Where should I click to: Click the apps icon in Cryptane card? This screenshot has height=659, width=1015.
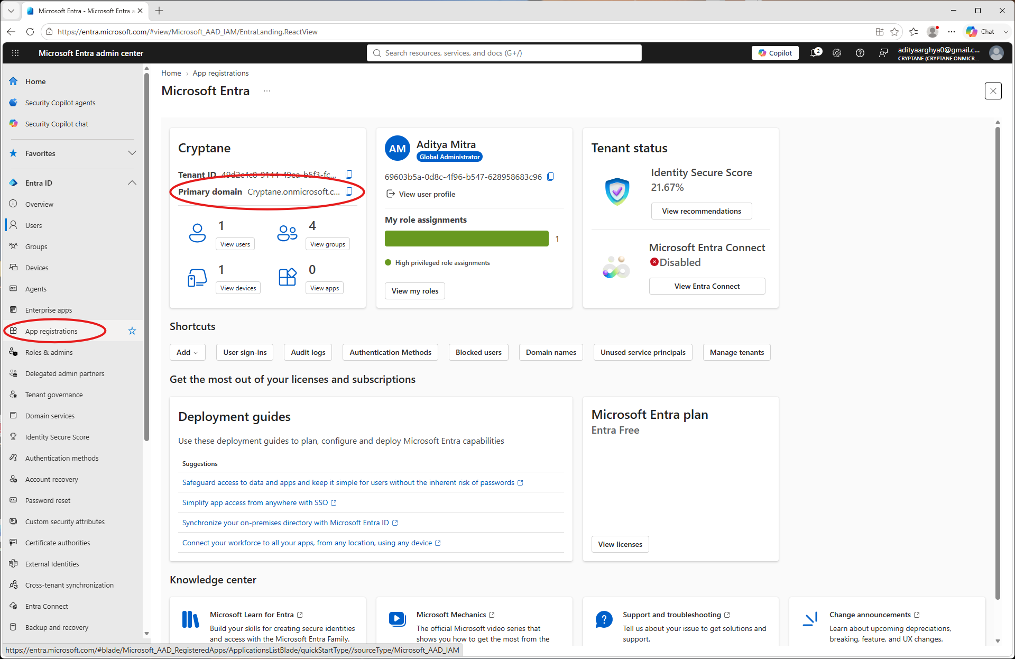[x=287, y=277]
